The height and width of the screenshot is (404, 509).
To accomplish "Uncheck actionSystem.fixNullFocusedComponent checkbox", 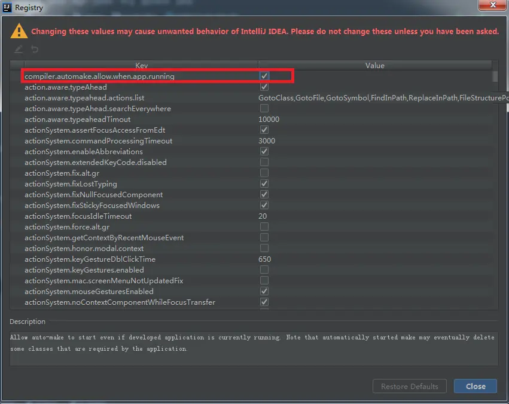I will [x=264, y=194].
